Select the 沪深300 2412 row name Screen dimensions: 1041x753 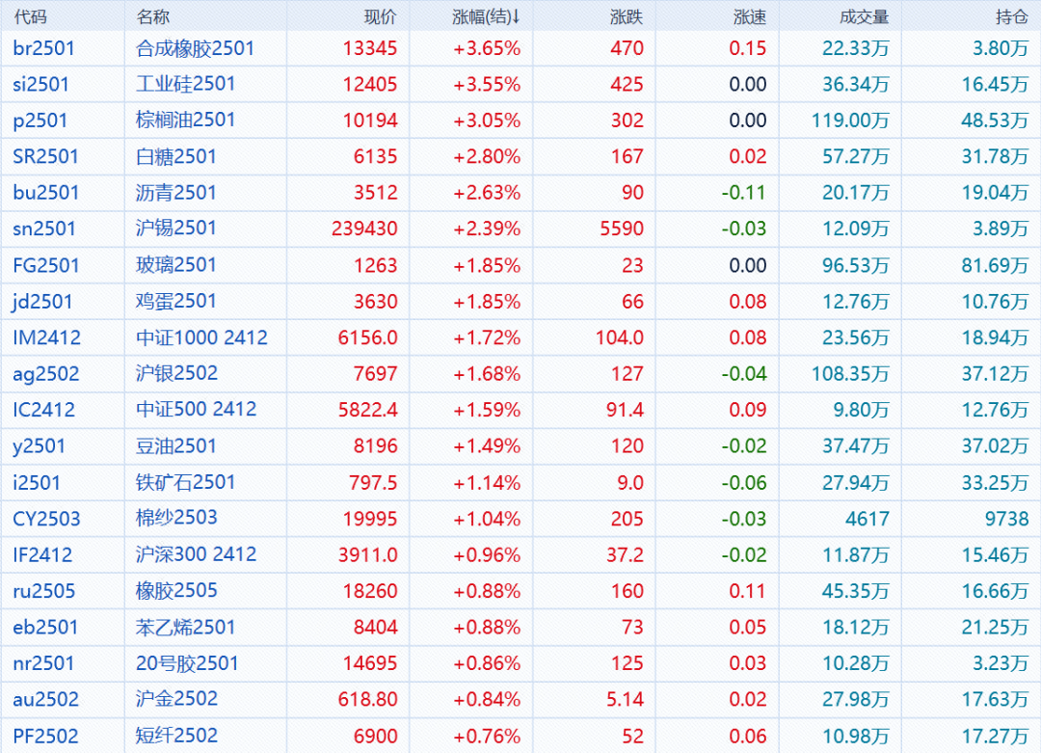pyautogui.click(x=197, y=554)
